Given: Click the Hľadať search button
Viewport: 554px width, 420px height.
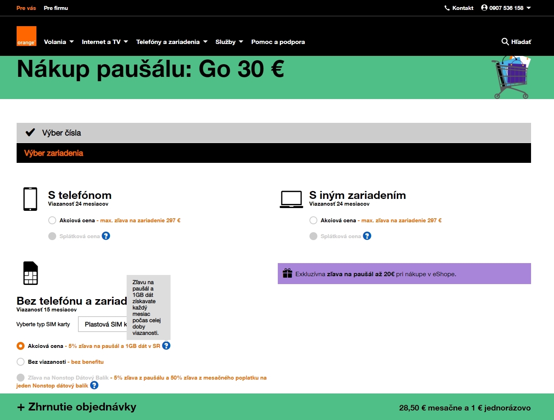Looking at the screenshot, I should click(516, 42).
